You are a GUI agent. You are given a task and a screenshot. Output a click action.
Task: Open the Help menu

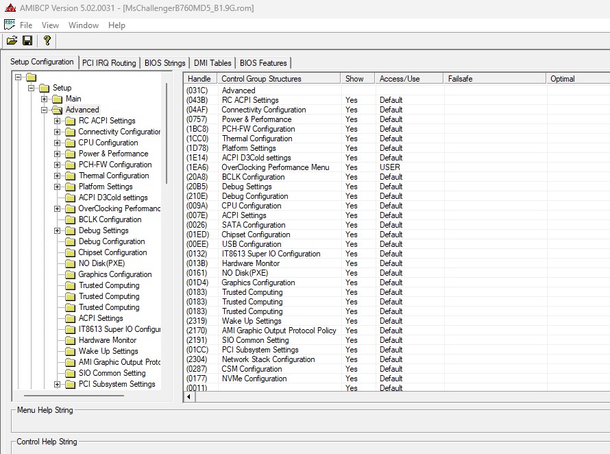[x=117, y=25]
